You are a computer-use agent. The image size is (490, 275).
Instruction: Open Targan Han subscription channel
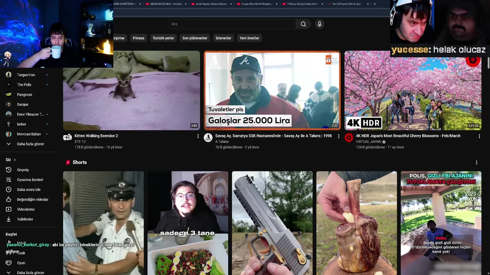click(x=27, y=75)
